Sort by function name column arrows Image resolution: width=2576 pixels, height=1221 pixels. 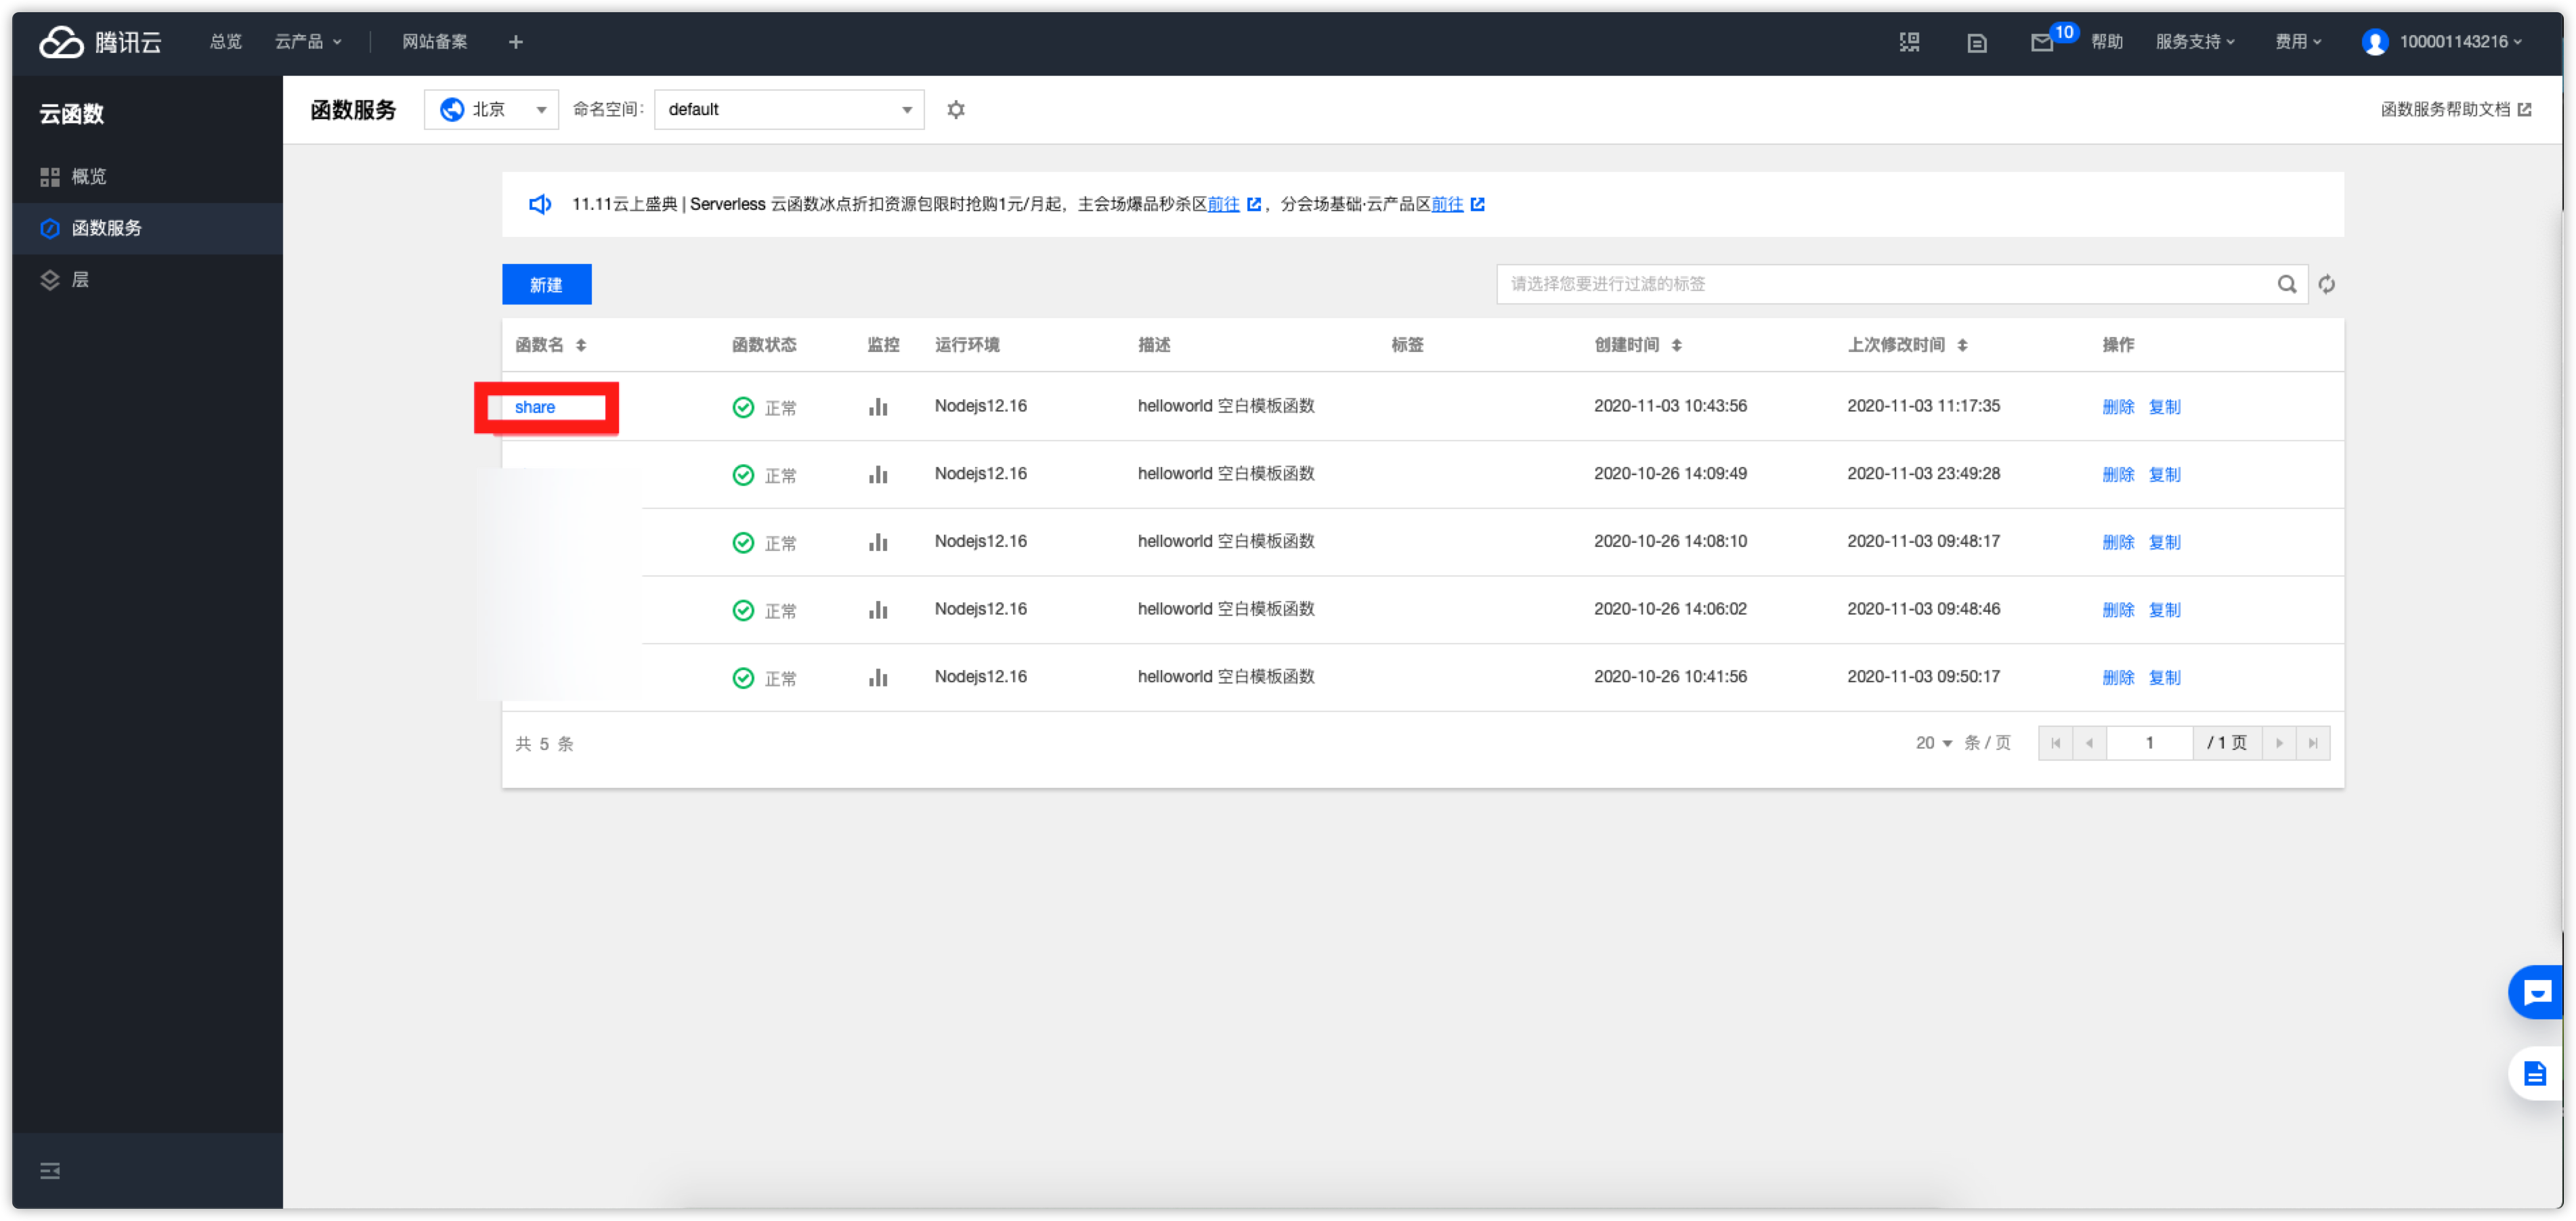tap(581, 346)
